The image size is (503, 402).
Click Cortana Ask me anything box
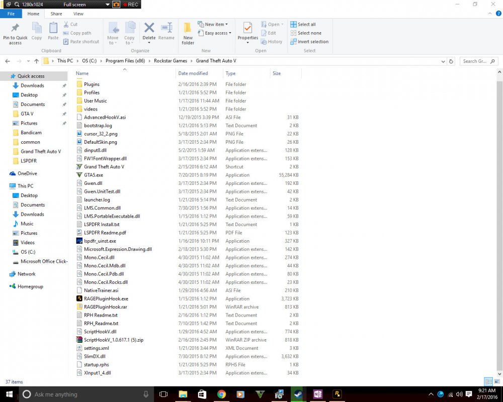pyautogui.click(x=86, y=394)
